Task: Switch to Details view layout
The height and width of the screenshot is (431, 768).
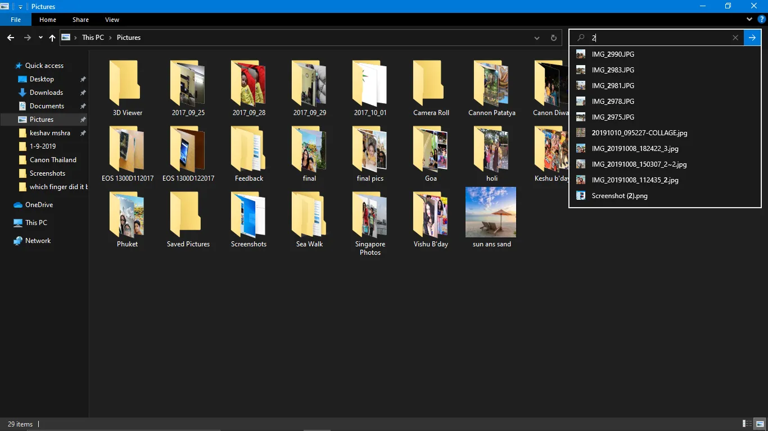Action: point(747,424)
